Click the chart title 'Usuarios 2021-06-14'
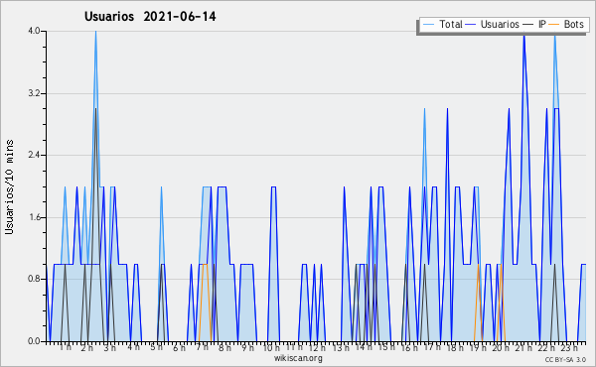Image resolution: width=596 pixels, height=367 pixels. (150, 17)
